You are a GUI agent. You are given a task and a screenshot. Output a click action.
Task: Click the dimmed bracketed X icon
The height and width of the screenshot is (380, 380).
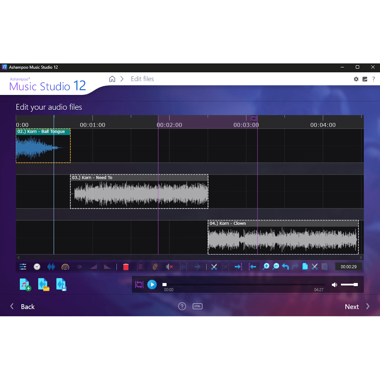225,267
